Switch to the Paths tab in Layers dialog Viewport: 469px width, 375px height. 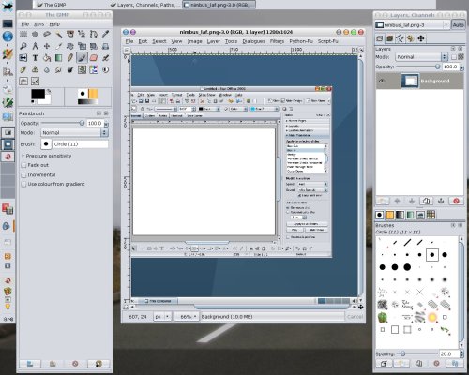click(400, 38)
